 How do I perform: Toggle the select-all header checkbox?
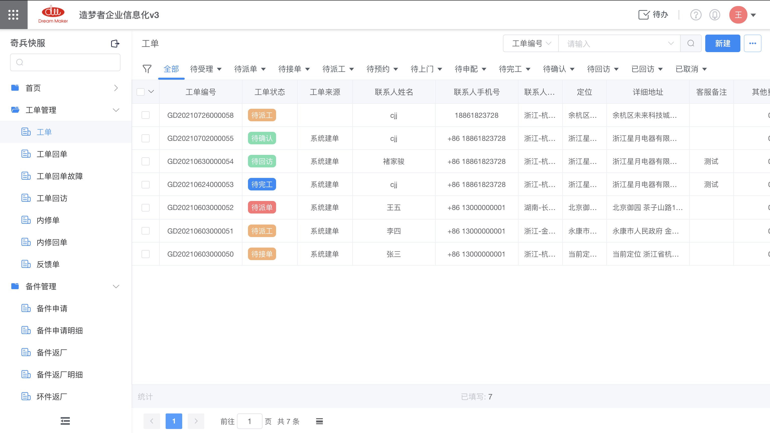[141, 92]
